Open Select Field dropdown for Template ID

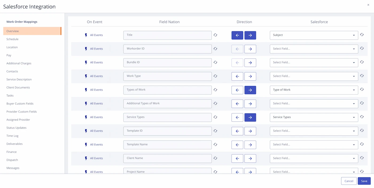[314, 131]
